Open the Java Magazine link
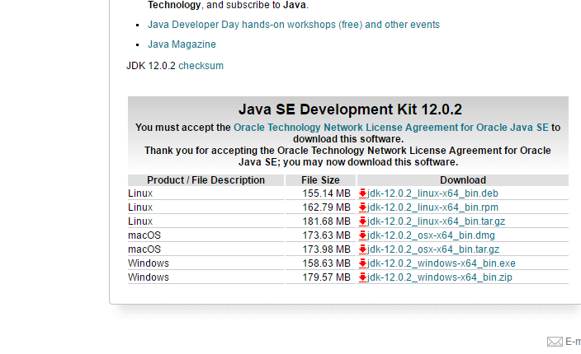This screenshot has height=354, width=581. pos(182,44)
